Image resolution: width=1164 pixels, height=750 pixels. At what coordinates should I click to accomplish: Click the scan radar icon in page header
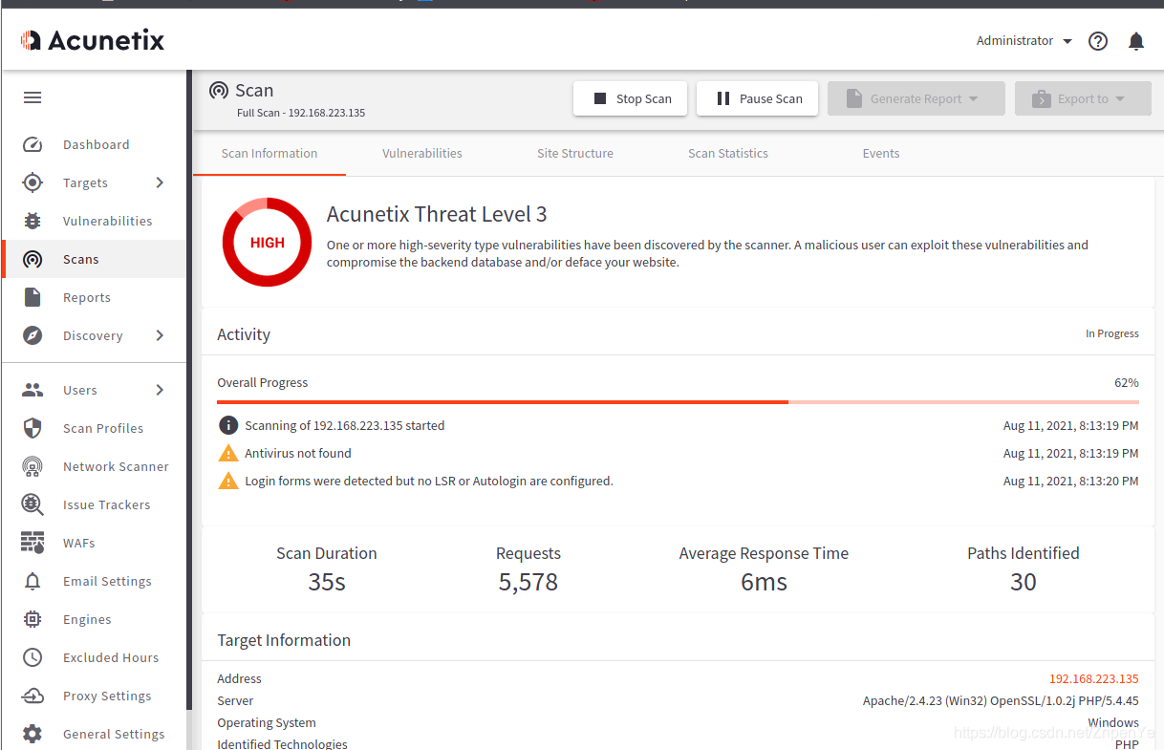[x=219, y=91]
